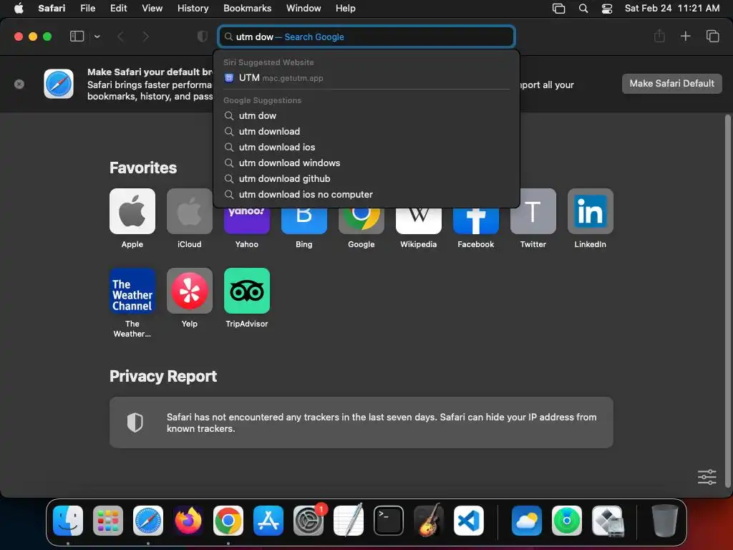
Task: Open App Store from the Dock
Action: tap(268, 521)
